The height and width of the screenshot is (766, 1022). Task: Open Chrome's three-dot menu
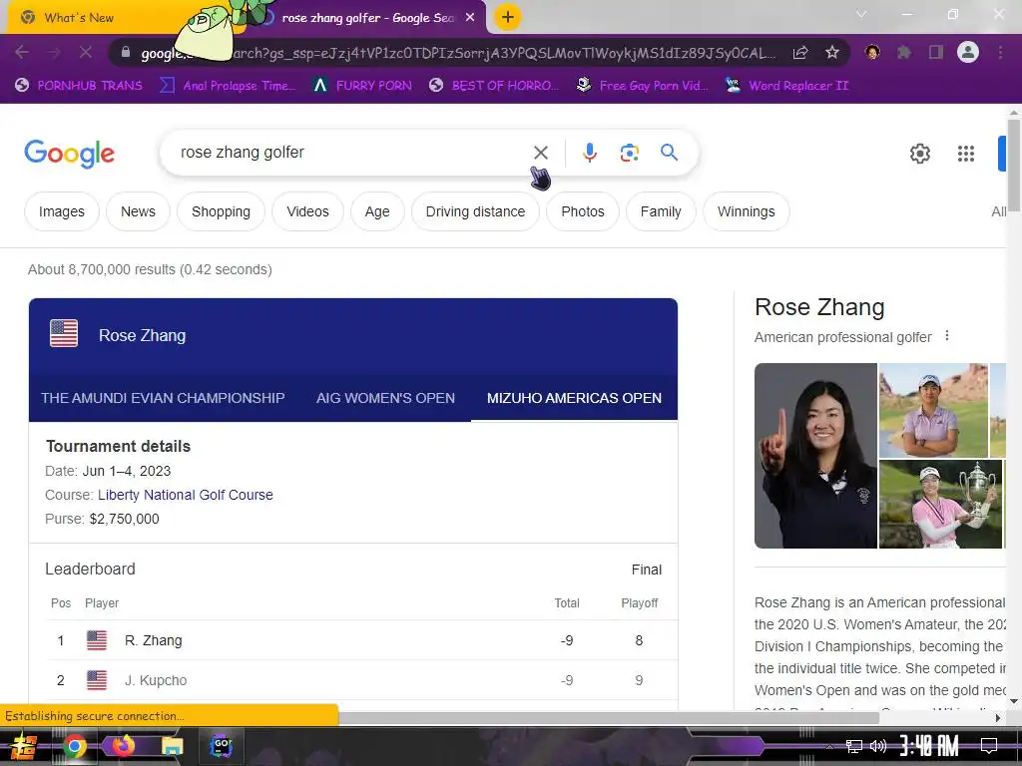coord(1000,52)
